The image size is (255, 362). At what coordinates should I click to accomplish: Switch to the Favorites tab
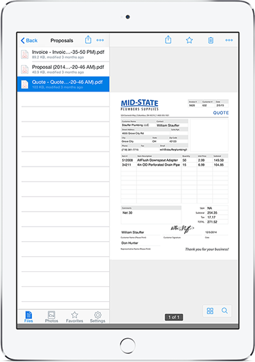(74, 316)
